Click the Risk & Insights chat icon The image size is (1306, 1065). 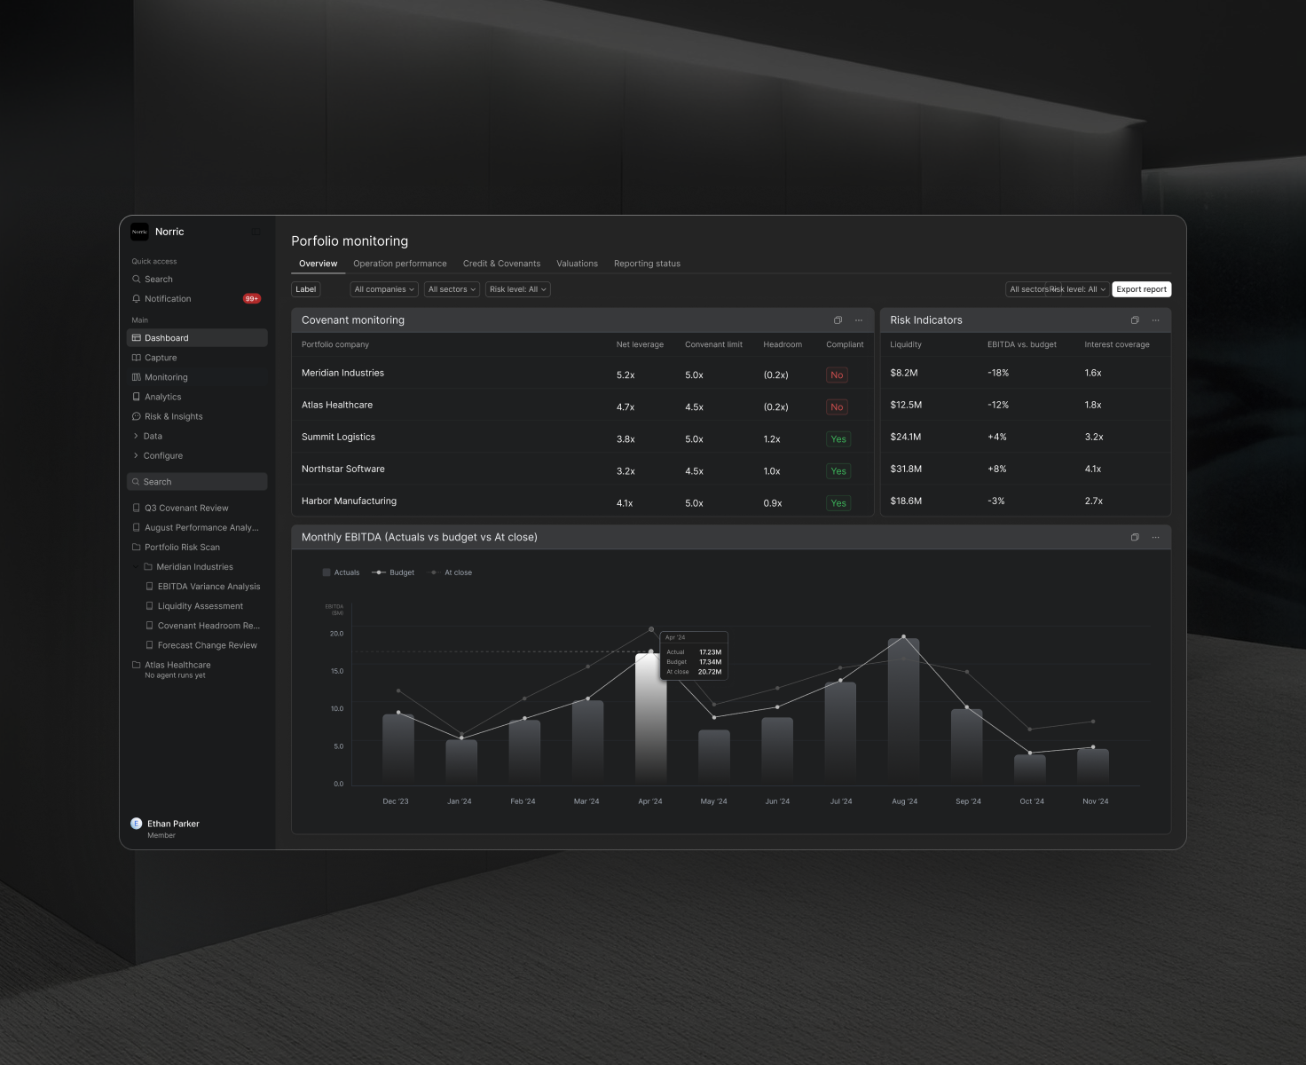(x=137, y=416)
